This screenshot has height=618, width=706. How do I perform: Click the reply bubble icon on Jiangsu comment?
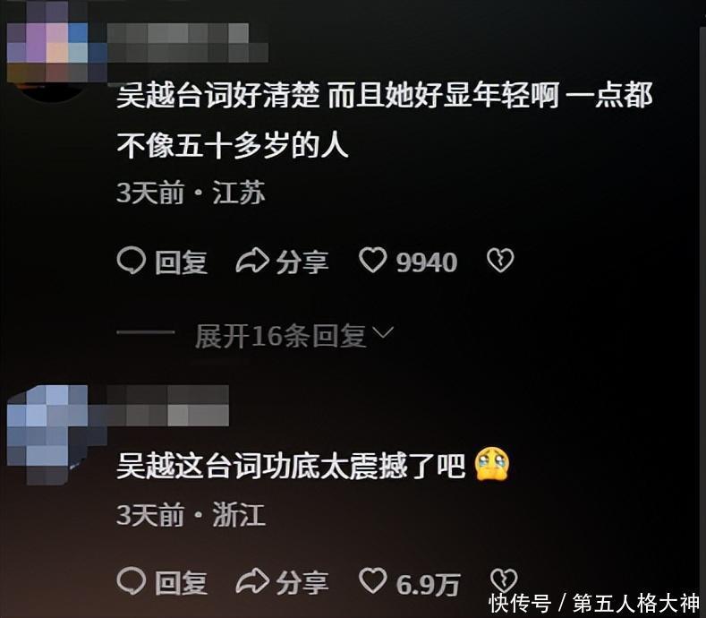[131, 261]
